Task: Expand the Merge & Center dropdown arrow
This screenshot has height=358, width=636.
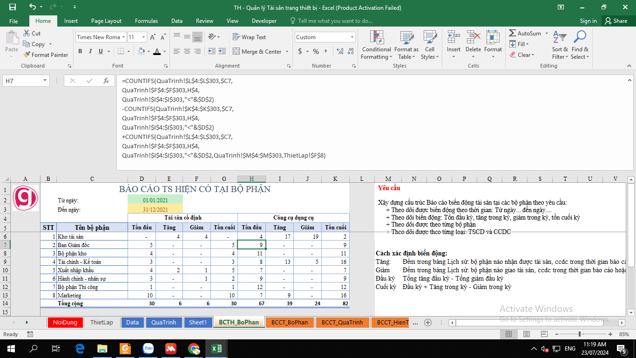Action: pos(287,51)
